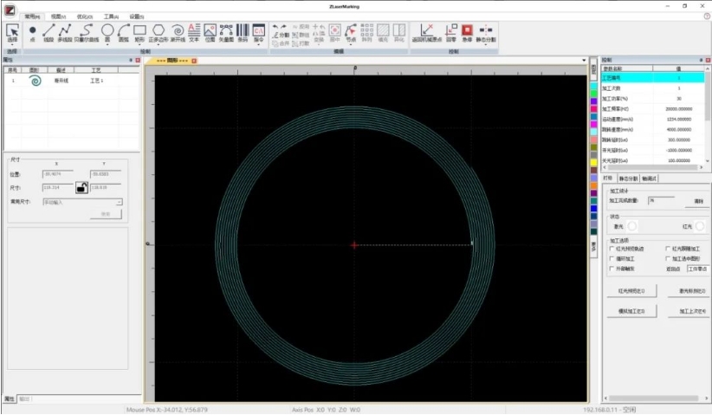Pick the yellow color swatch
Viewport: 712px width, 415px height.
point(594,163)
